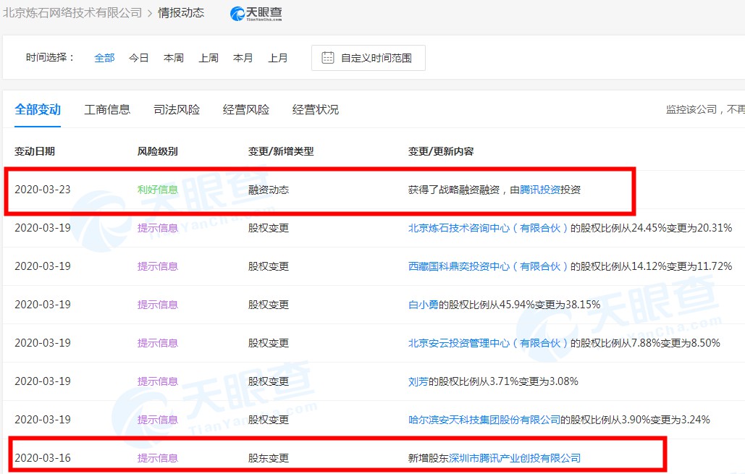Open 西藏国科鼎奕投资中心（有限合伙）link
Viewport: 745px width, 474px height.
(488, 266)
